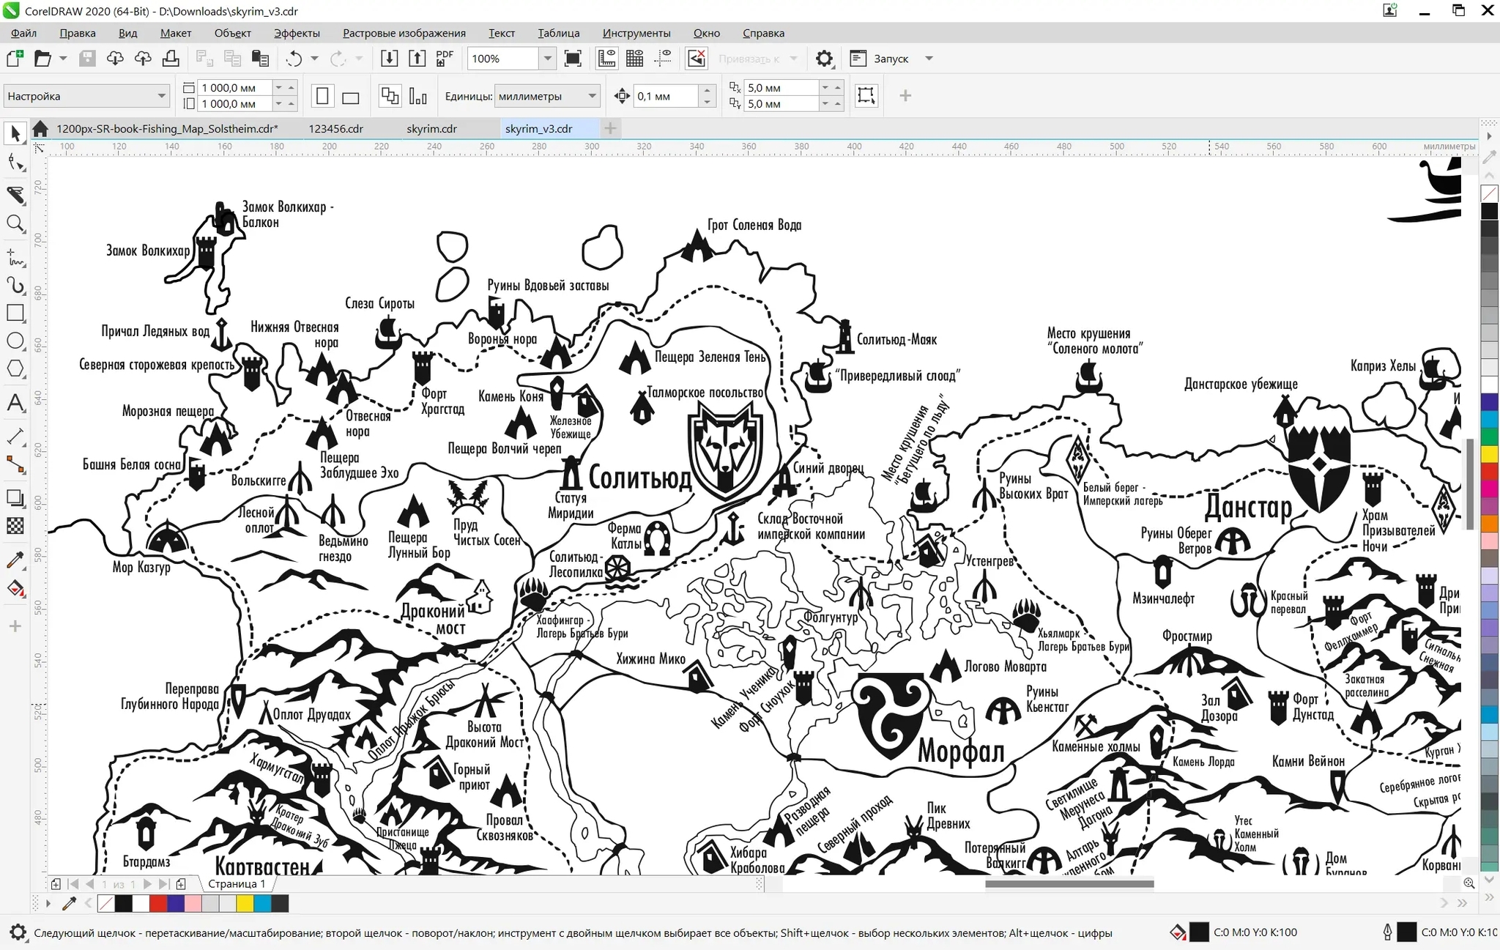1500x950 pixels.
Task: Select the Ellipse tool
Action: (x=15, y=341)
